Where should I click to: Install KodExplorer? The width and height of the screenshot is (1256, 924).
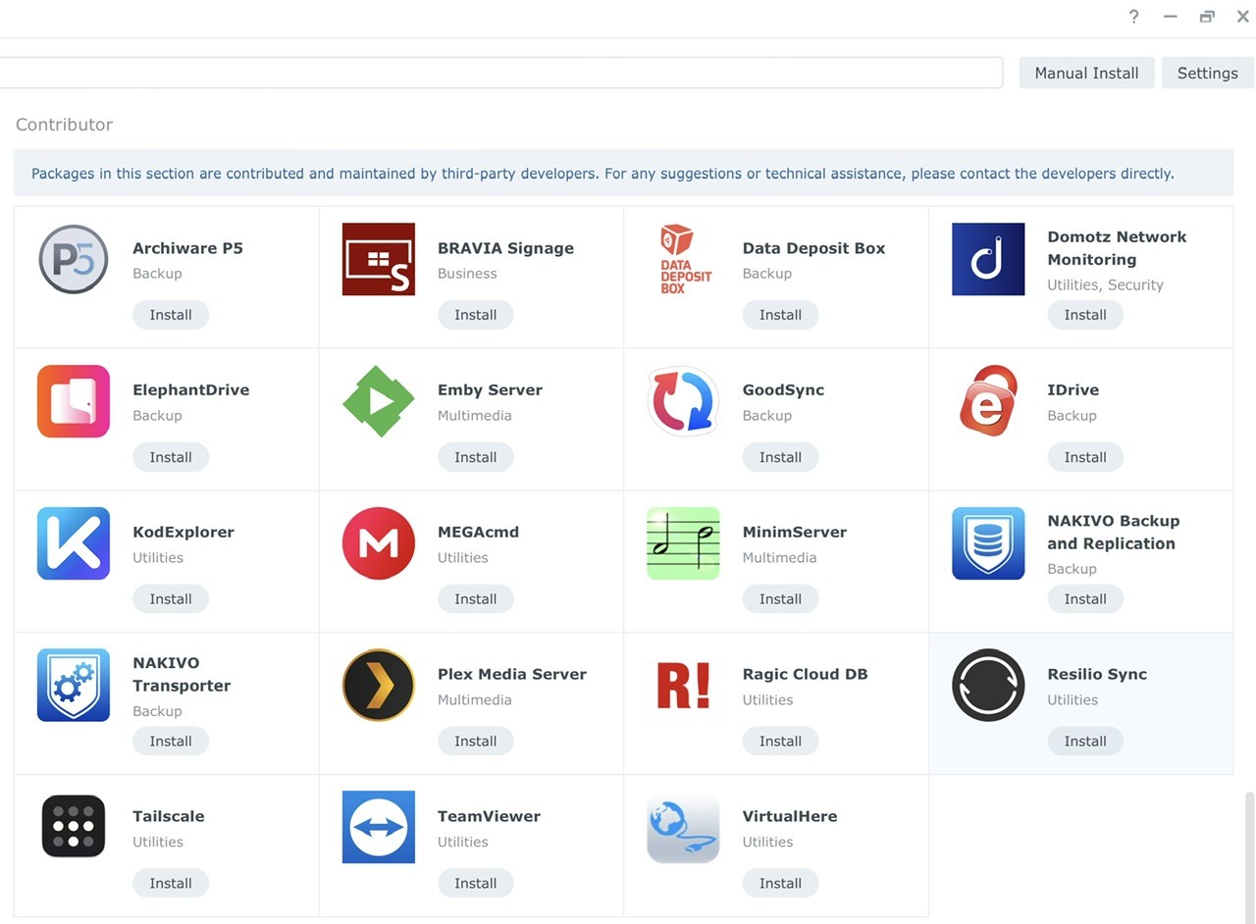tap(171, 599)
